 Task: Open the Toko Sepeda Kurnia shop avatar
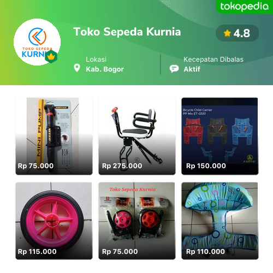37,42
